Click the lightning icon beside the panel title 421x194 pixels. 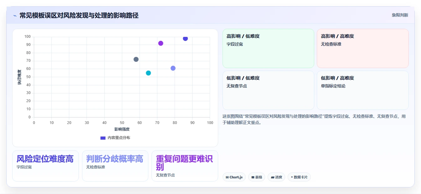click(x=15, y=16)
